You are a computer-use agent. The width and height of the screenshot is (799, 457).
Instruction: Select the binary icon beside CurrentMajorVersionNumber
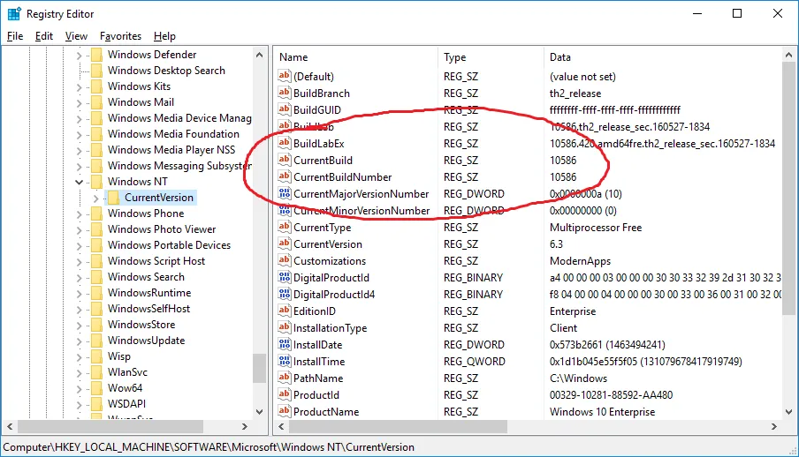[285, 193]
